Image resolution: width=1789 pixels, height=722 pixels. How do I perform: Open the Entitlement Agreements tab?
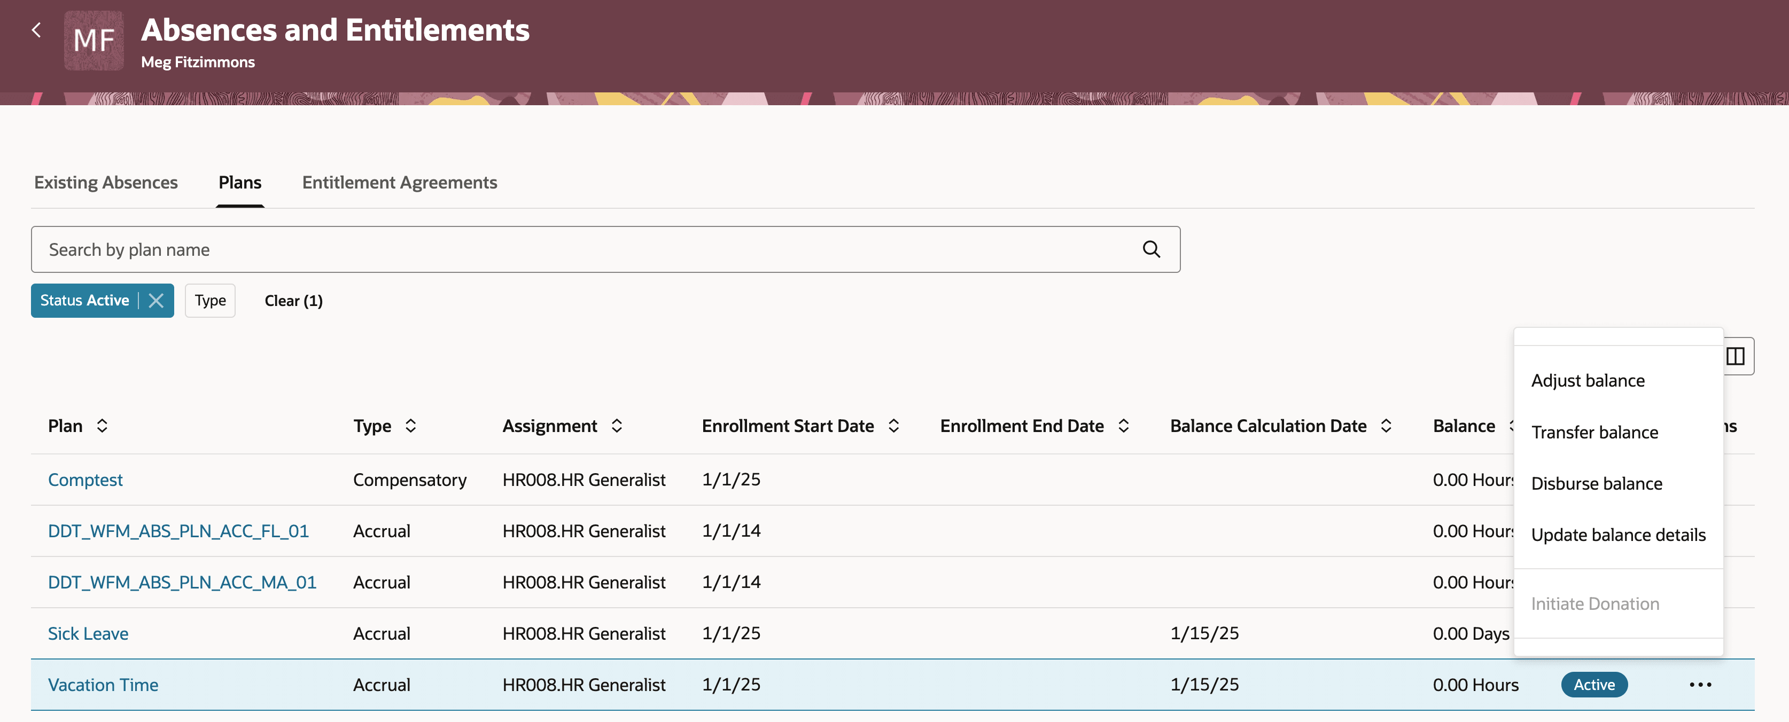[399, 183]
